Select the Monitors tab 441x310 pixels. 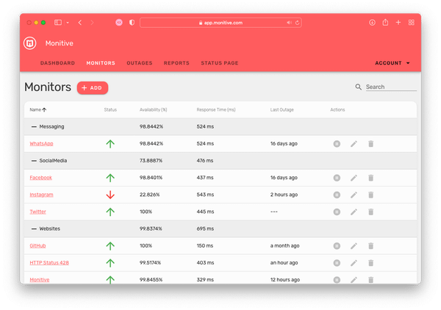tap(101, 63)
